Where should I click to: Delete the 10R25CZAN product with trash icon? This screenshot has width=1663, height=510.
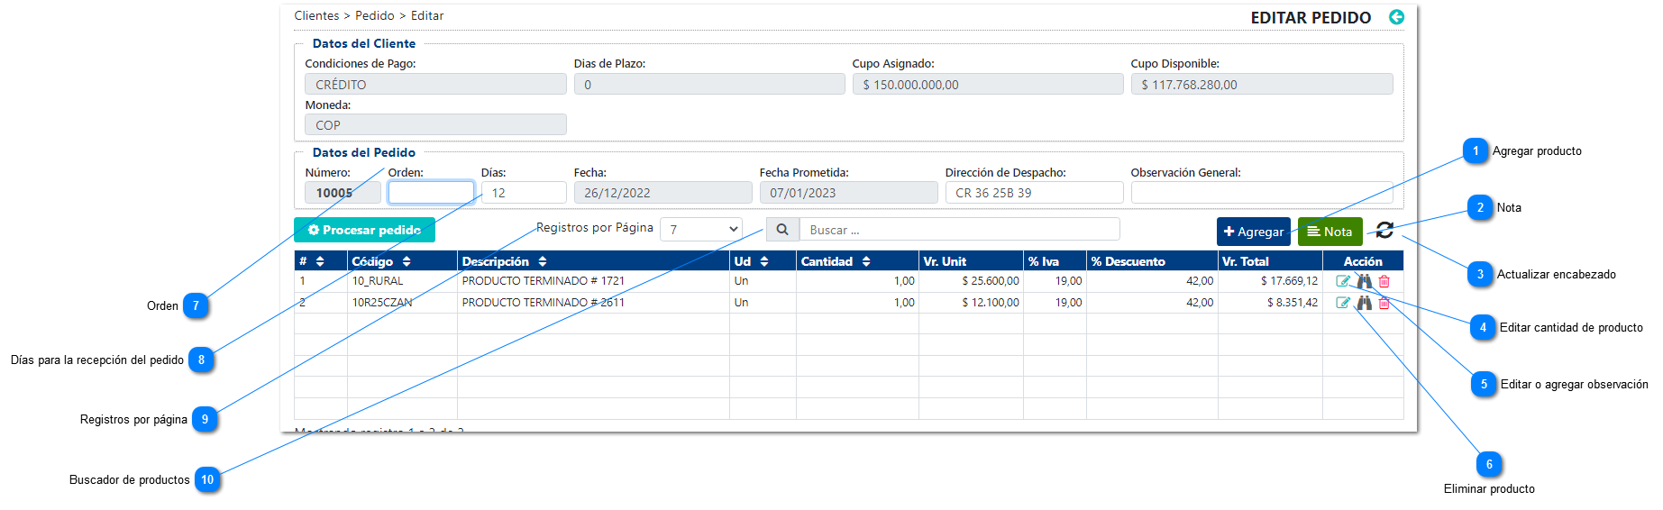(x=1384, y=304)
